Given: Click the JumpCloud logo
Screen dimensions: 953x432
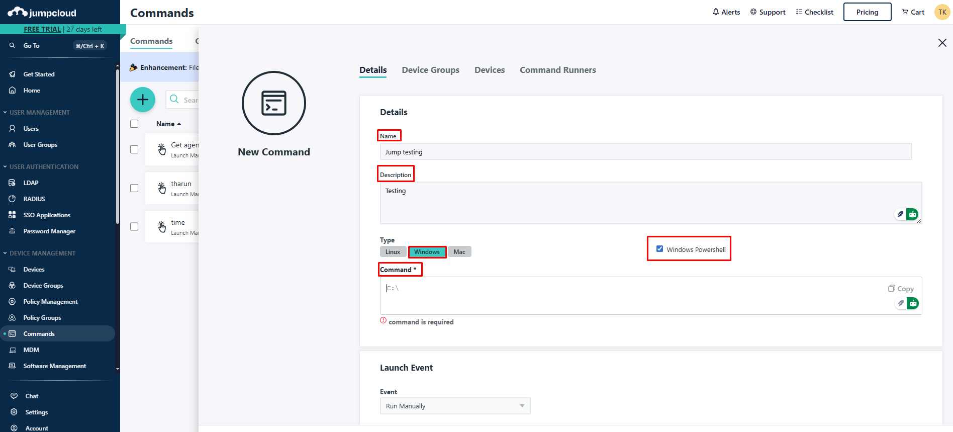Looking at the screenshot, I should coord(42,12).
